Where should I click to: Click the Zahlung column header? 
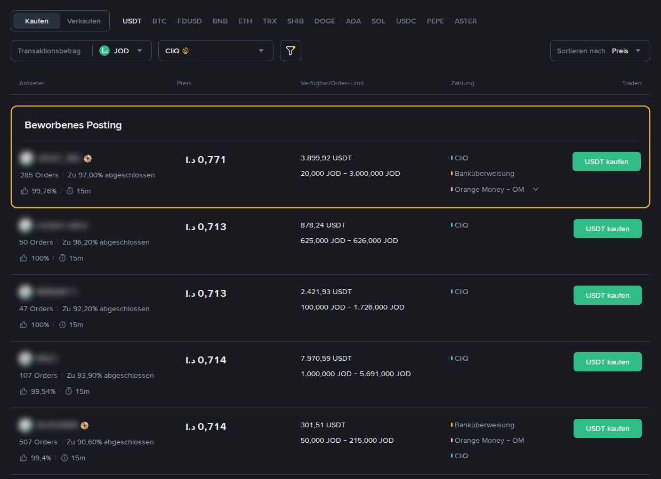463,83
